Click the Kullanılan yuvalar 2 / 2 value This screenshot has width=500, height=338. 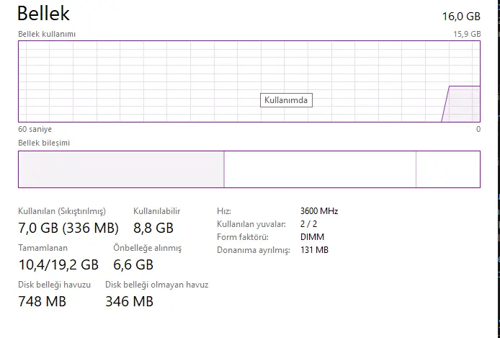[x=308, y=224]
